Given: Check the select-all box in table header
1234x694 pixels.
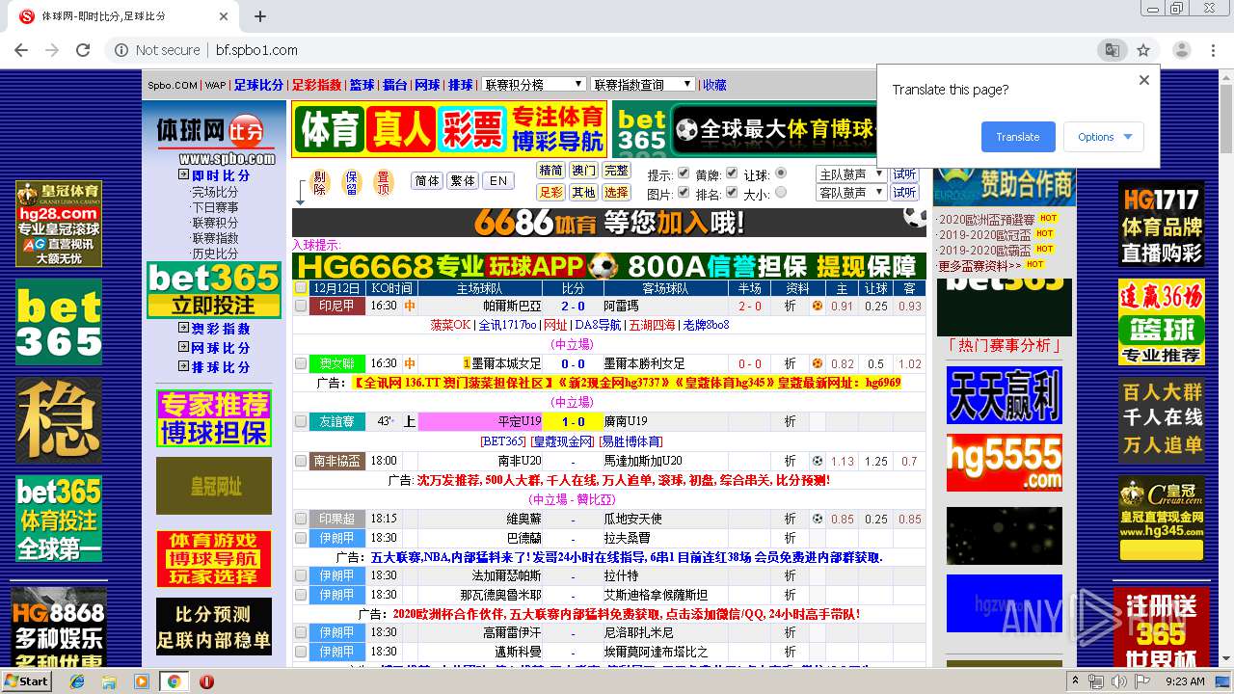Looking at the screenshot, I should [301, 287].
